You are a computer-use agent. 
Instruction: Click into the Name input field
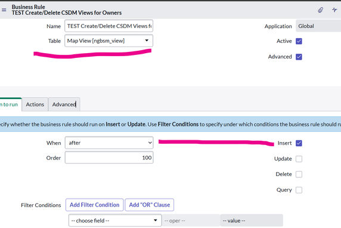click(108, 26)
